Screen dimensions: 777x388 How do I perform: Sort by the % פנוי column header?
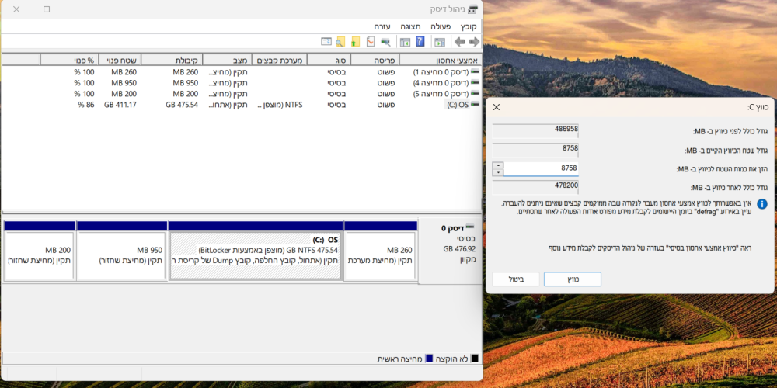69,60
